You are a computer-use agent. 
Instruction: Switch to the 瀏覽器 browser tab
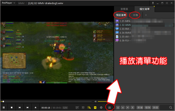click(124, 9)
